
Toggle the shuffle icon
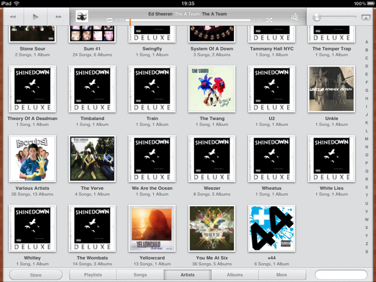269,20
